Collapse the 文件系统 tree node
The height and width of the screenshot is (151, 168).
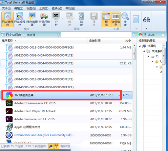pyautogui.click(x=144, y=51)
